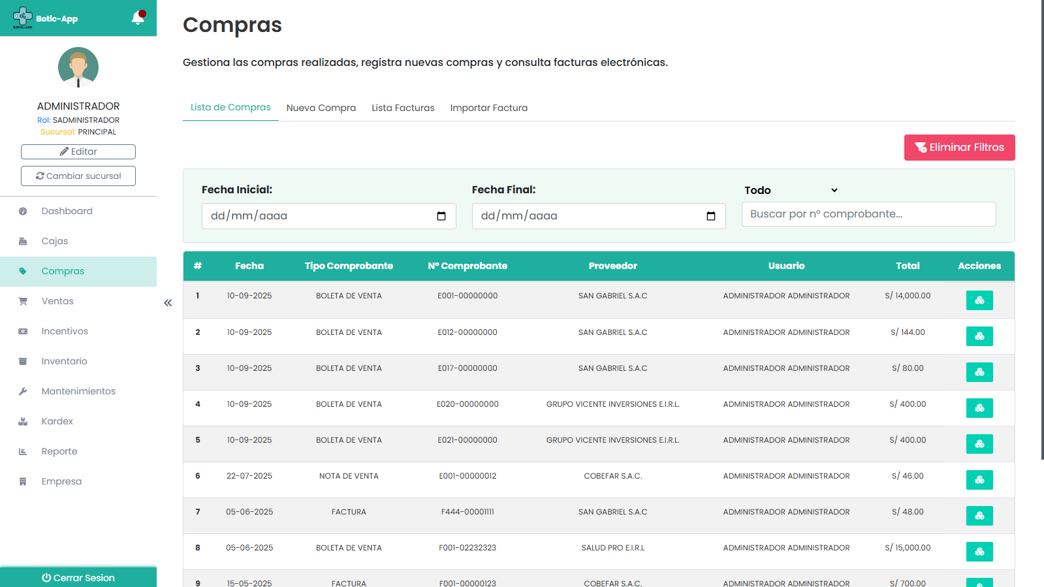Expand the Todo filter dropdown
The image size is (1044, 587).
tap(791, 190)
